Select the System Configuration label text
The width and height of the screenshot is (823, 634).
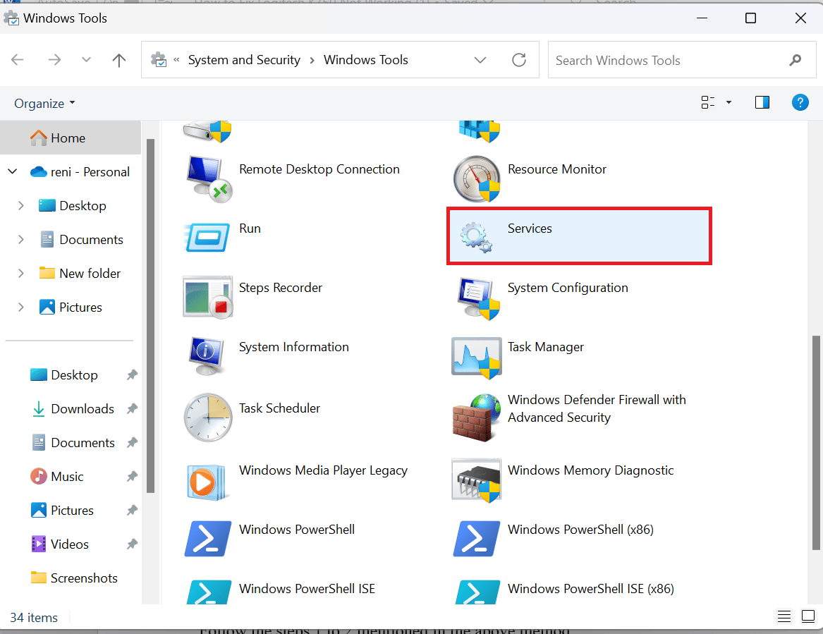coord(568,288)
